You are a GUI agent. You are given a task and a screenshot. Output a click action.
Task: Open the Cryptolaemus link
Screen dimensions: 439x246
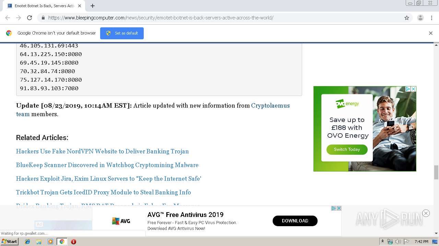pos(270,106)
